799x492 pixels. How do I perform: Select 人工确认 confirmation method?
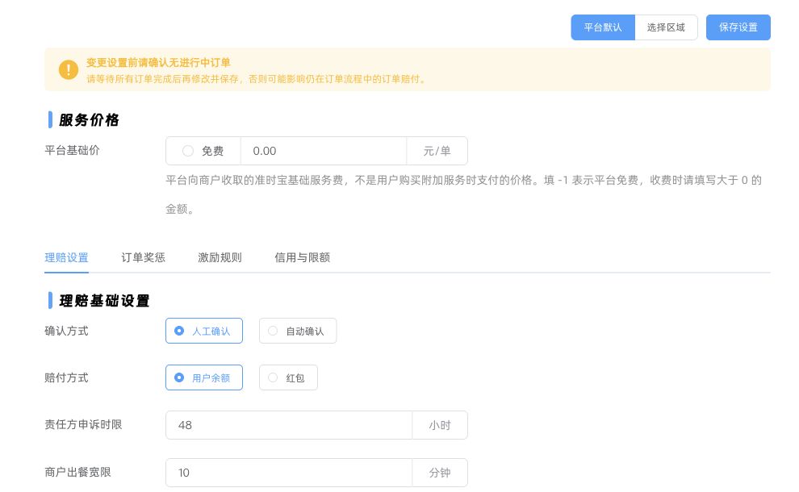pos(204,331)
